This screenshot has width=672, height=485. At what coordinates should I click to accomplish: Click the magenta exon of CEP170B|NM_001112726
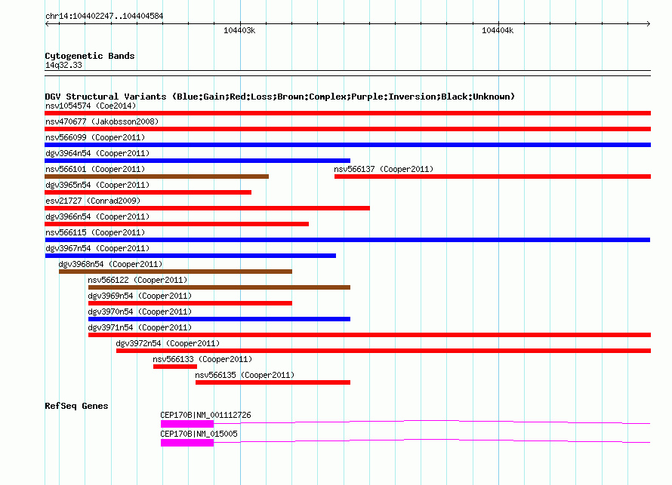187,424
